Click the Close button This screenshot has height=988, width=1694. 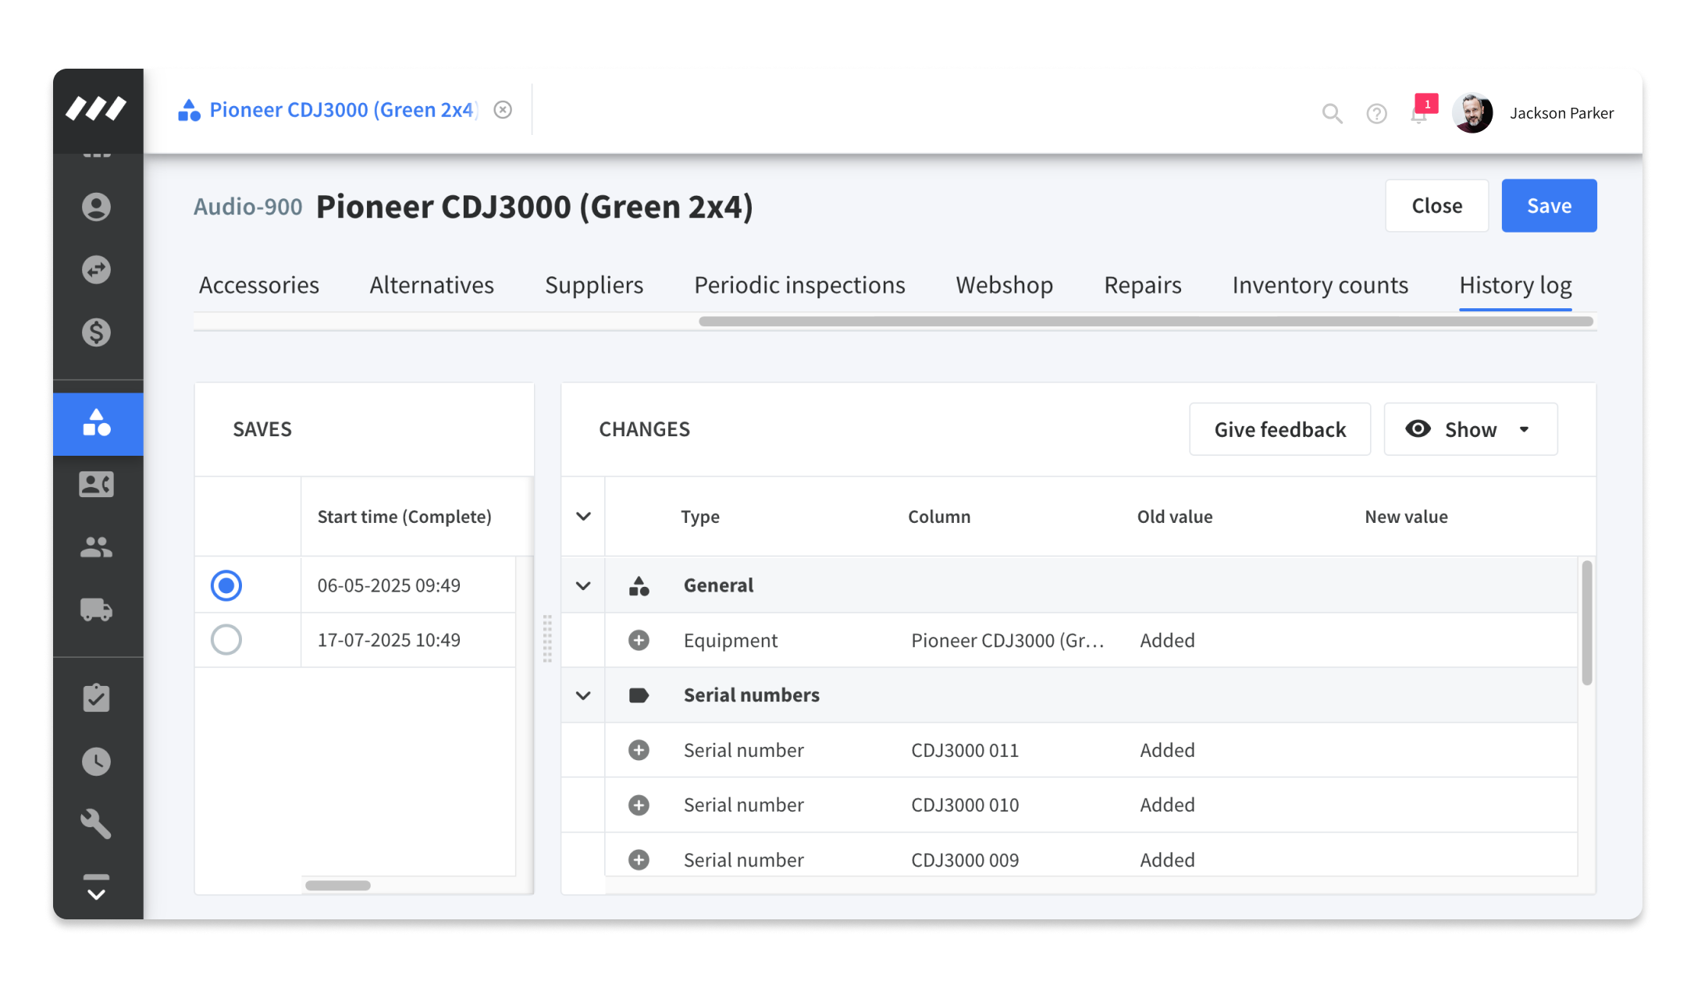point(1436,205)
